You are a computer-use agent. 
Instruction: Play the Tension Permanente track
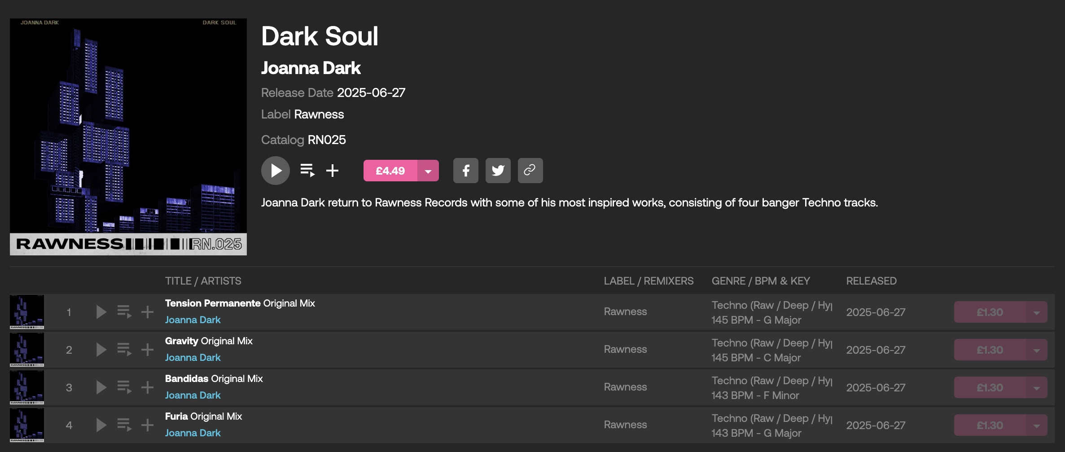[101, 312]
